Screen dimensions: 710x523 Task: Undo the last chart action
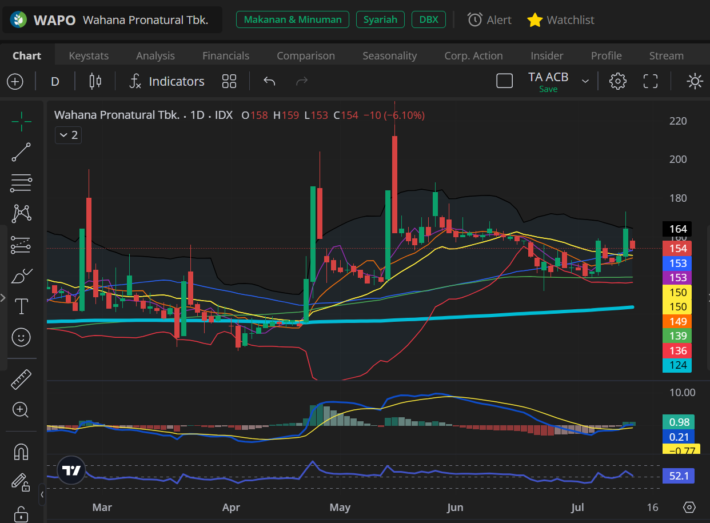pos(270,81)
